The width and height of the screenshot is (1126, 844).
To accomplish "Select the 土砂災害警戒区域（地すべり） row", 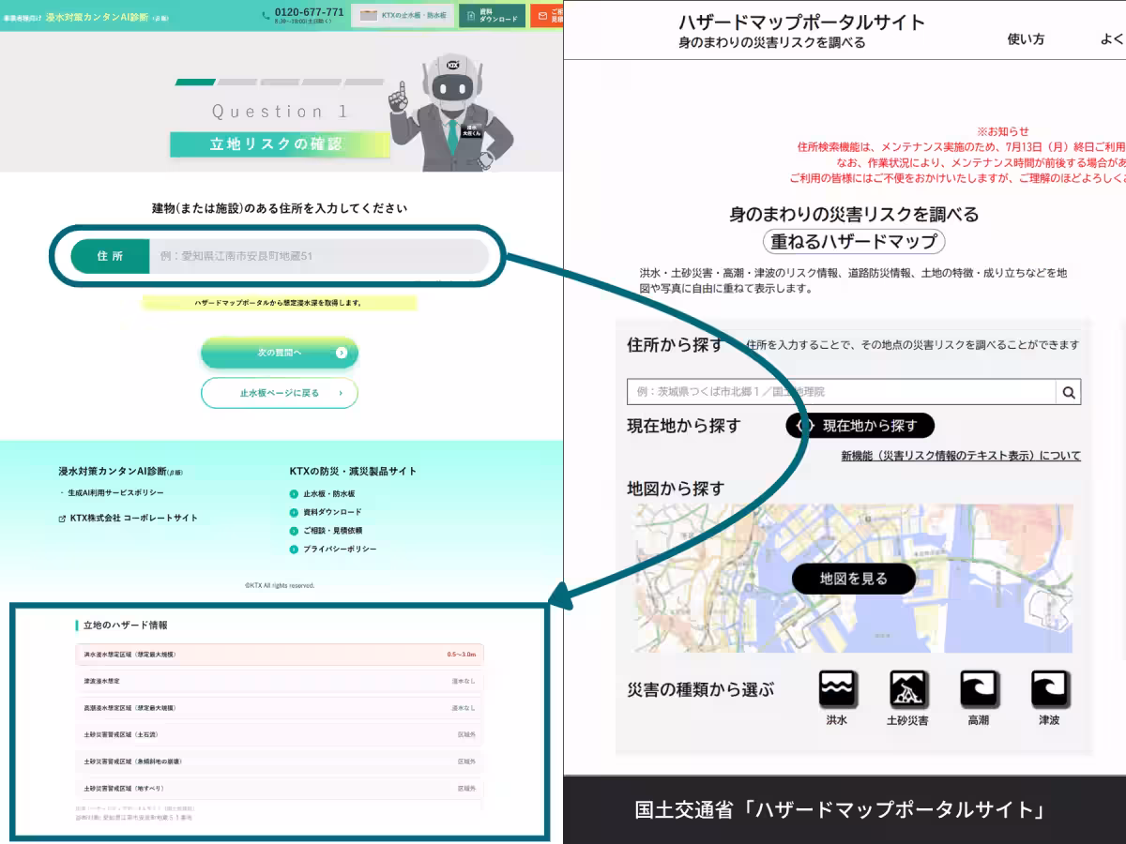I will [280, 788].
